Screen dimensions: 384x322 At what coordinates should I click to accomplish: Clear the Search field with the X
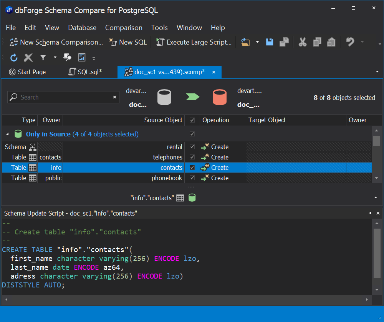tap(114, 97)
